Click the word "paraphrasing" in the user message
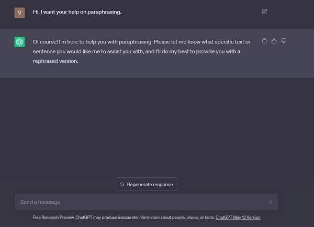The width and height of the screenshot is (314, 227). coord(106,12)
